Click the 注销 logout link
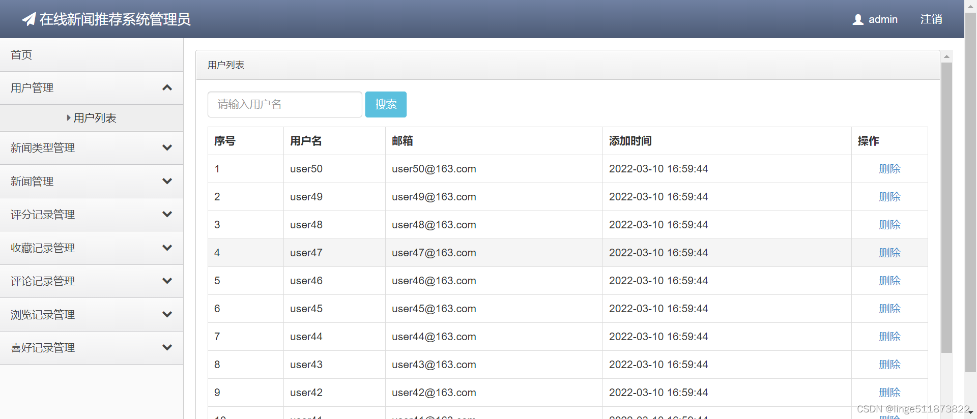The image size is (977, 419). pos(931,19)
